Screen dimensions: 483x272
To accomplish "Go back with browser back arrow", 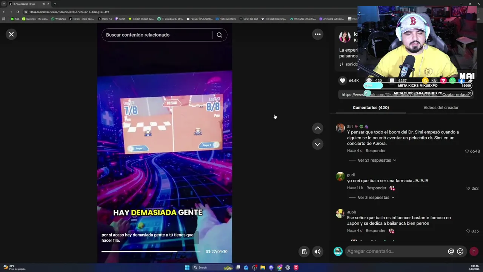I will coord(4,12).
